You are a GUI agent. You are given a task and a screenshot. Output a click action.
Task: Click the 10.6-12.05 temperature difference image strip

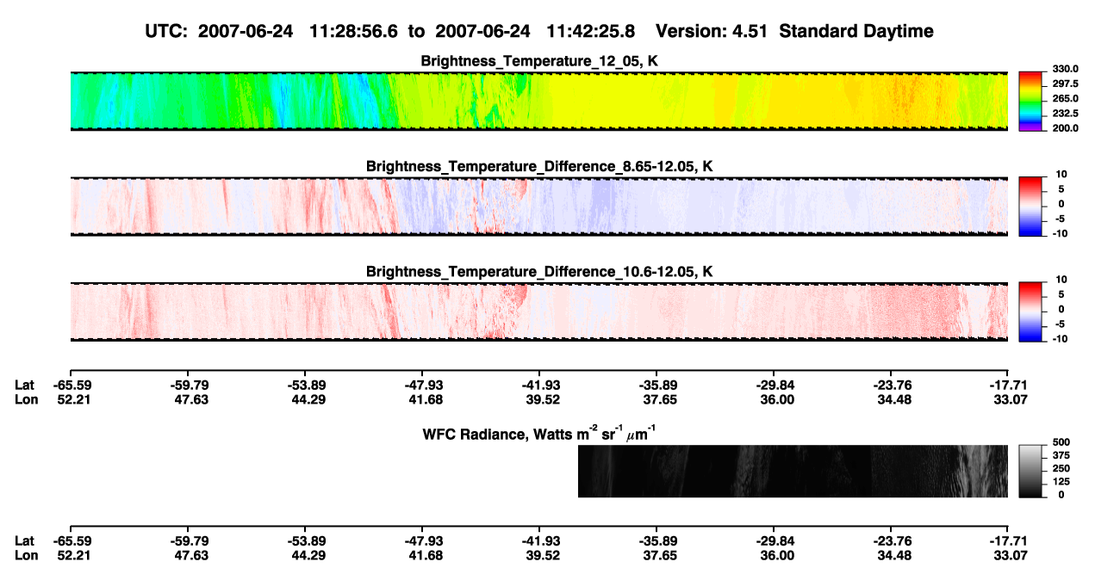pos(539,312)
